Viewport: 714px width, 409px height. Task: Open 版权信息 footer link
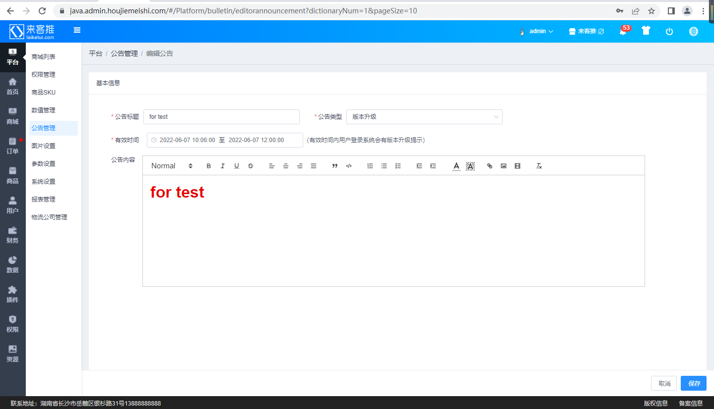(x=655, y=404)
